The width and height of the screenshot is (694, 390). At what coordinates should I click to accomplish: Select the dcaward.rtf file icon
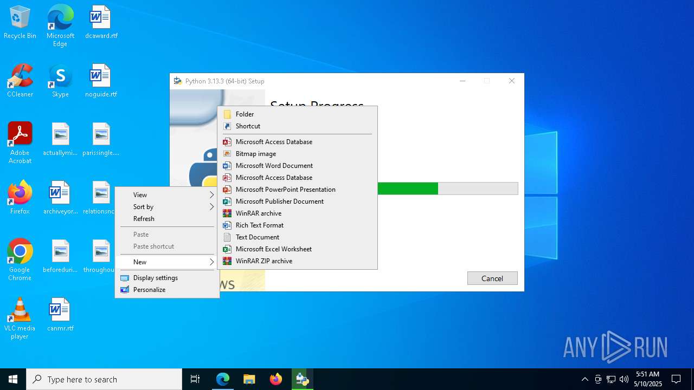pos(101,23)
